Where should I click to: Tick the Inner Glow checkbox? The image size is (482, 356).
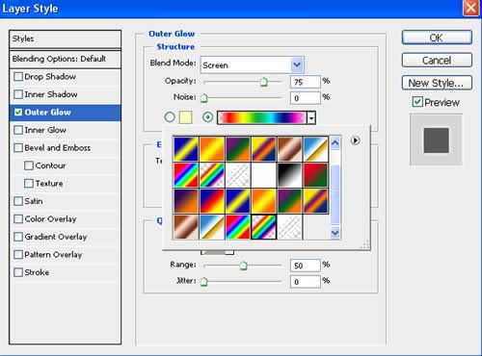point(18,130)
